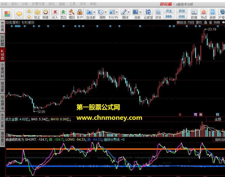Click the BBD button
The height and width of the screenshot is (177, 225).
[x=168, y=17]
